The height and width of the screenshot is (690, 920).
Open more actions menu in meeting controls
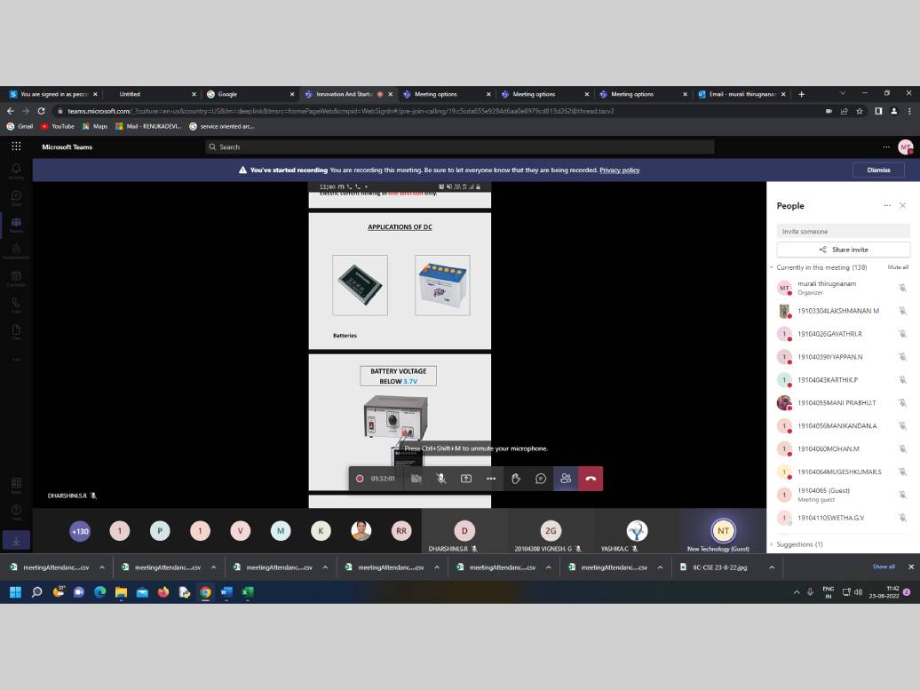pyautogui.click(x=491, y=479)
